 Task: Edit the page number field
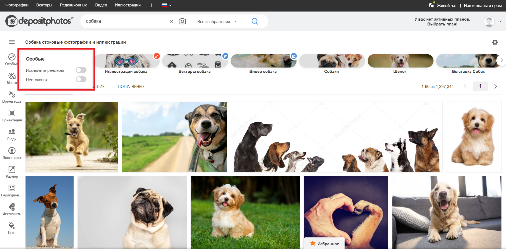click(x=480, y=86)
